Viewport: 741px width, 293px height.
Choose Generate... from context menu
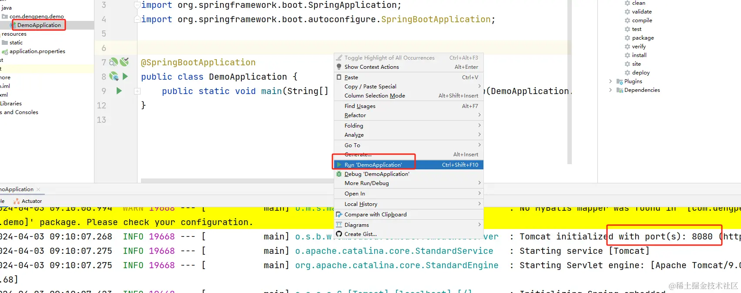click(409, 155)
